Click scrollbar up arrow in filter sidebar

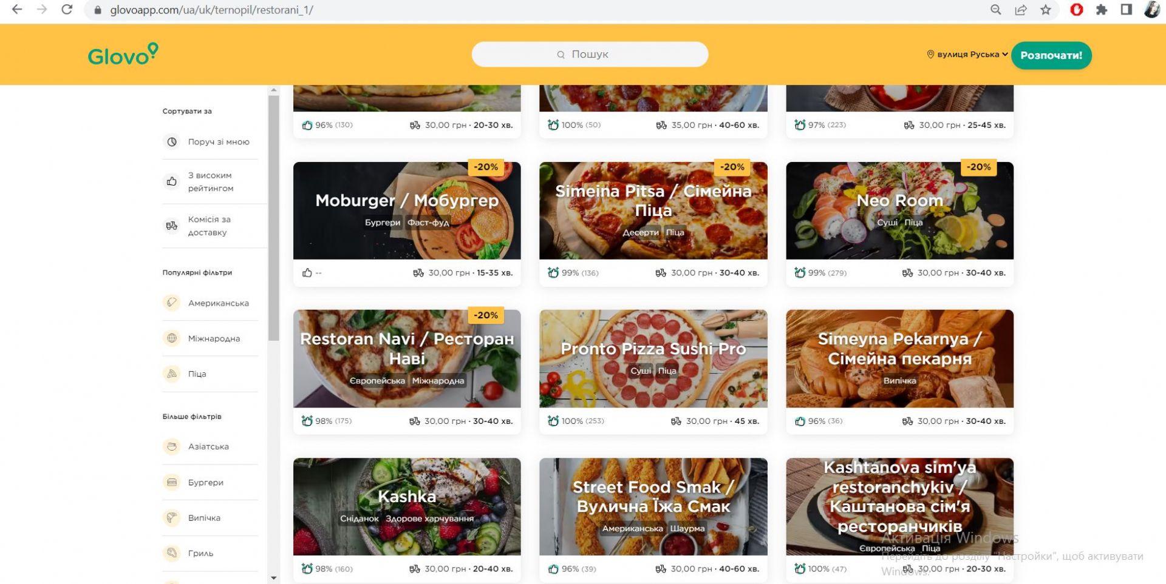[x=273, y=90]
